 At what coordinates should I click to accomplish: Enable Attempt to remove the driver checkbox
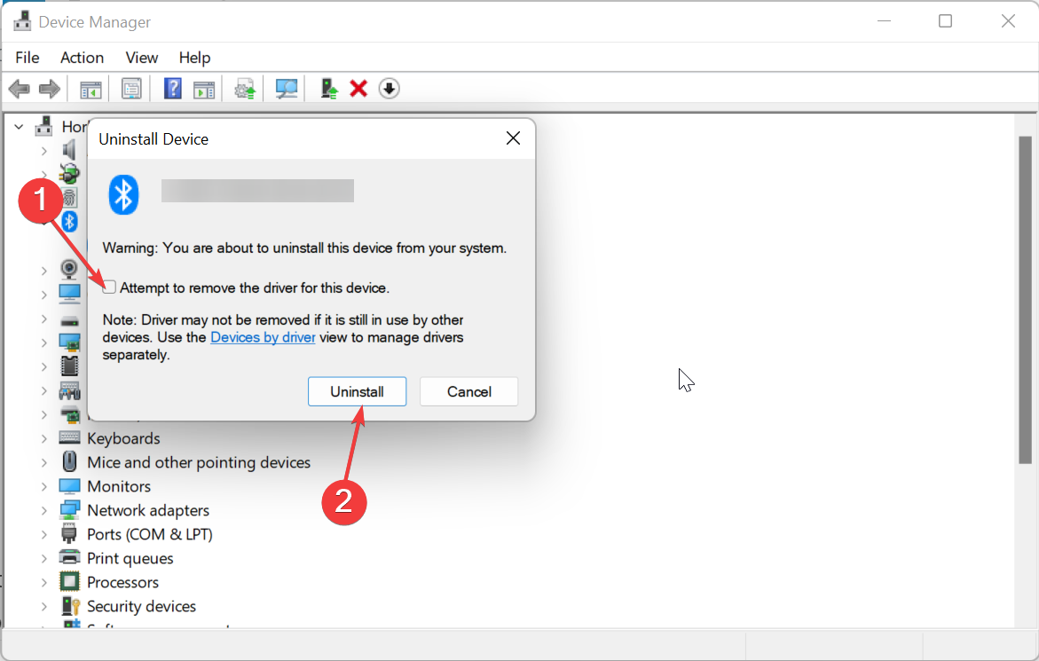pyautogui.click(x=109, y=287)
